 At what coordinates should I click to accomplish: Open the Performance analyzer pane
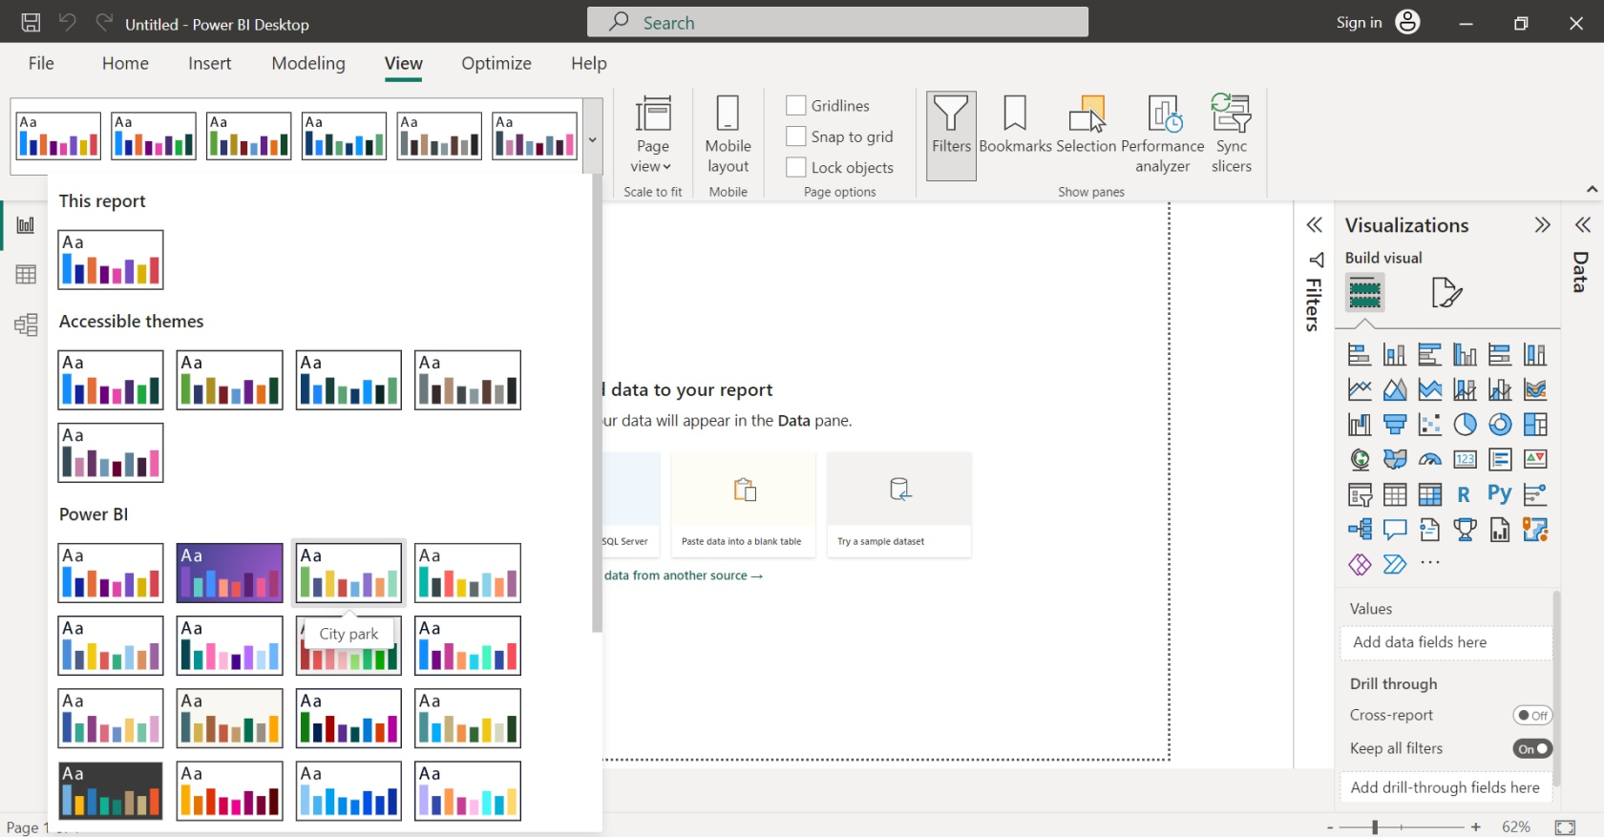click(x=1162, y=136)
